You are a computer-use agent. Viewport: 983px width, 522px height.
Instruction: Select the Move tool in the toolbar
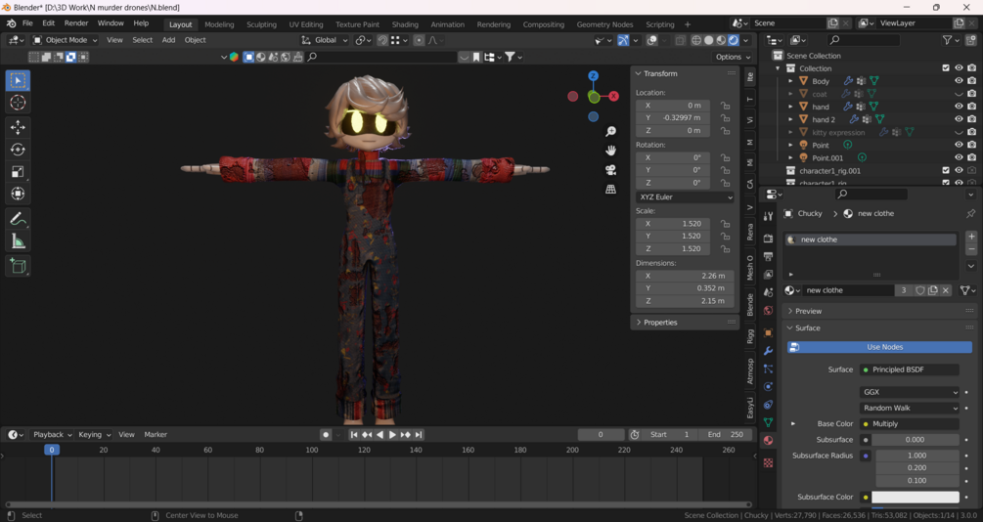coord(18,127)
